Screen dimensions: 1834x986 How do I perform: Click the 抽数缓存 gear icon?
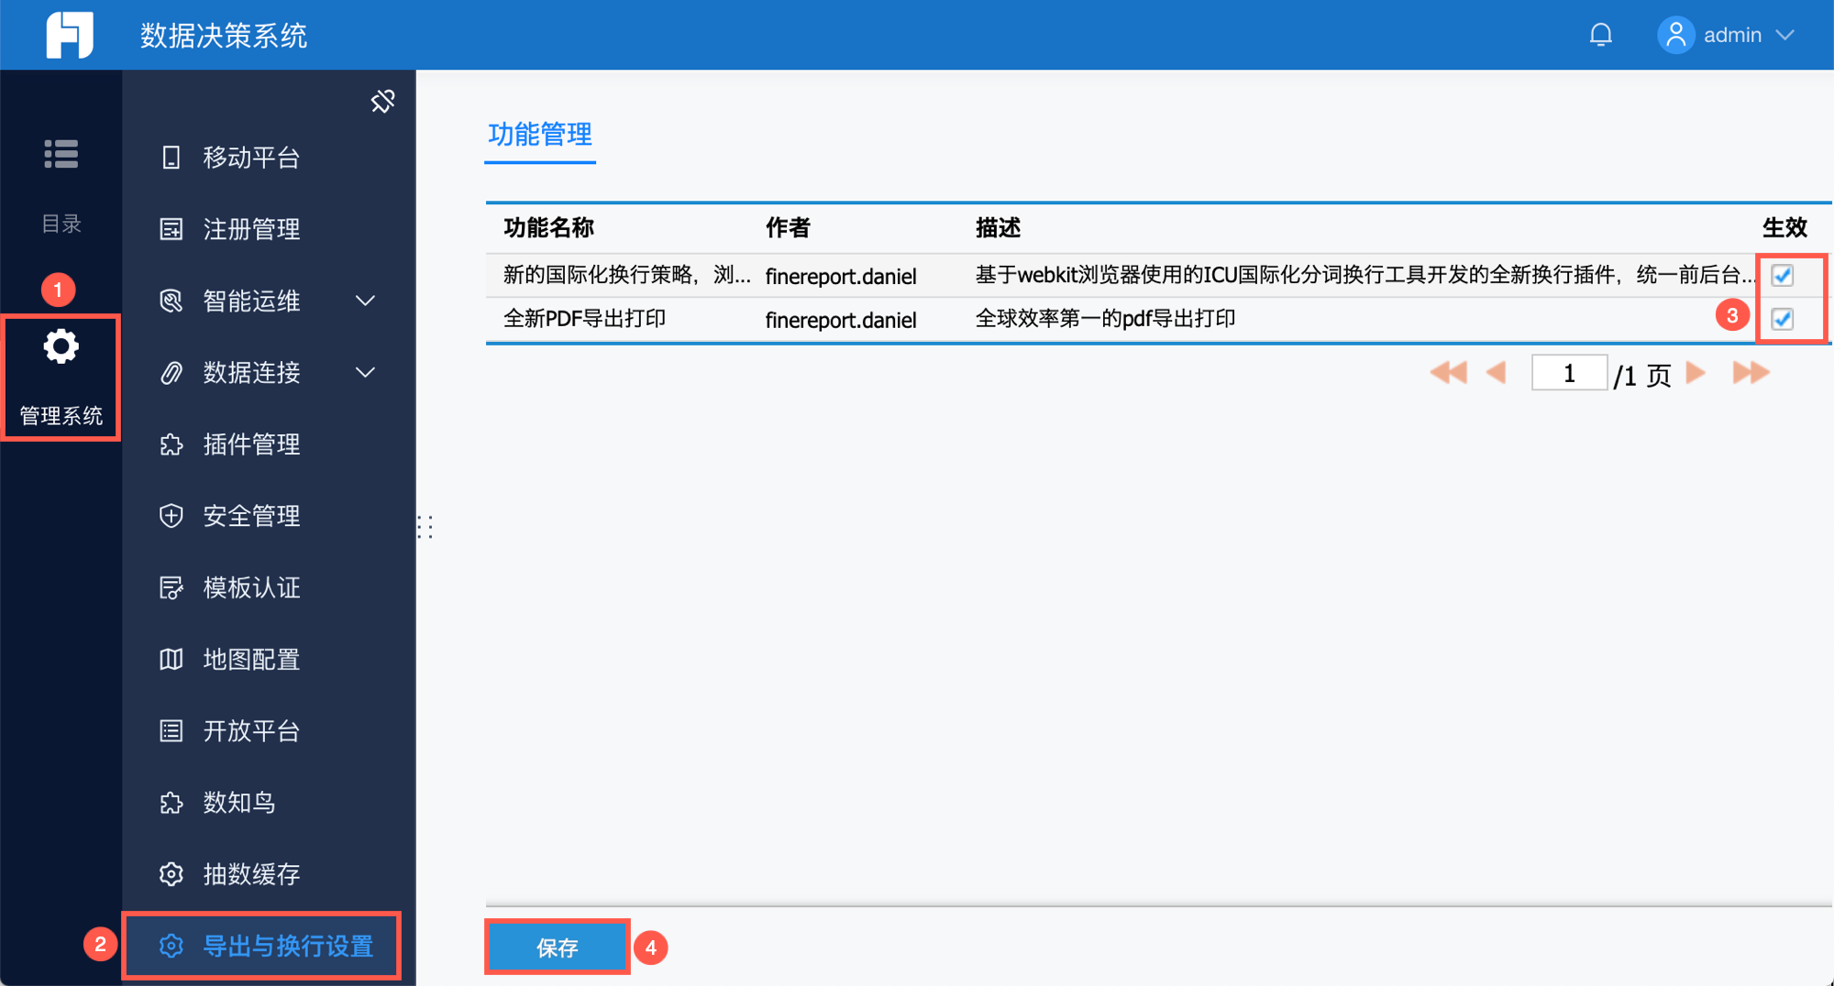(171, 874)
